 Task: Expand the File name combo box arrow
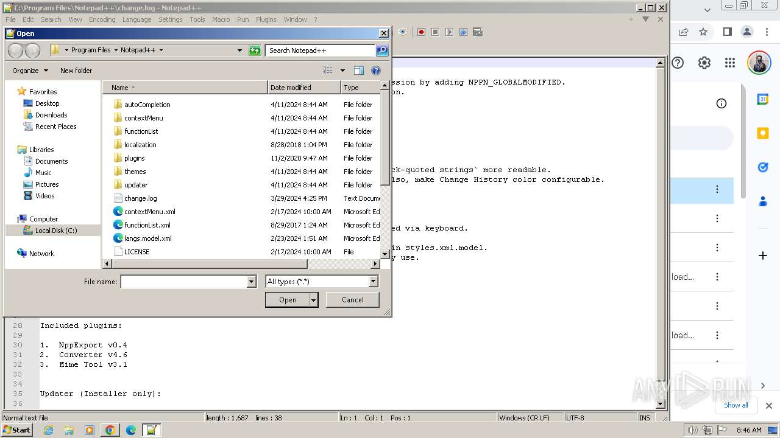tap(251, 282)
